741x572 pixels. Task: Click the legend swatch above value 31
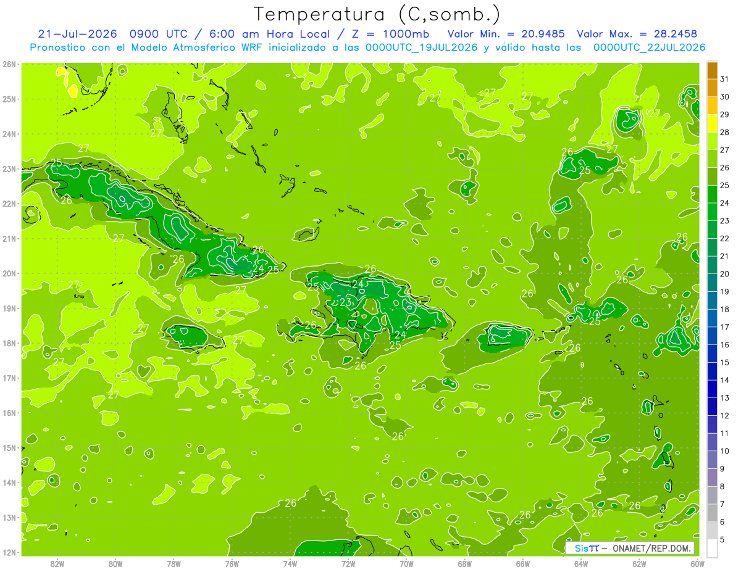tap(712, 71)
